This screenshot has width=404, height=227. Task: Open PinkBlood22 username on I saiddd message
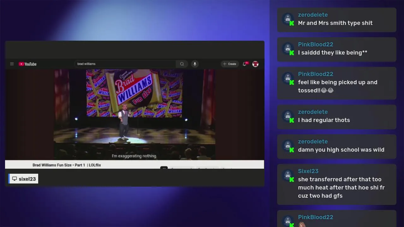316,44
